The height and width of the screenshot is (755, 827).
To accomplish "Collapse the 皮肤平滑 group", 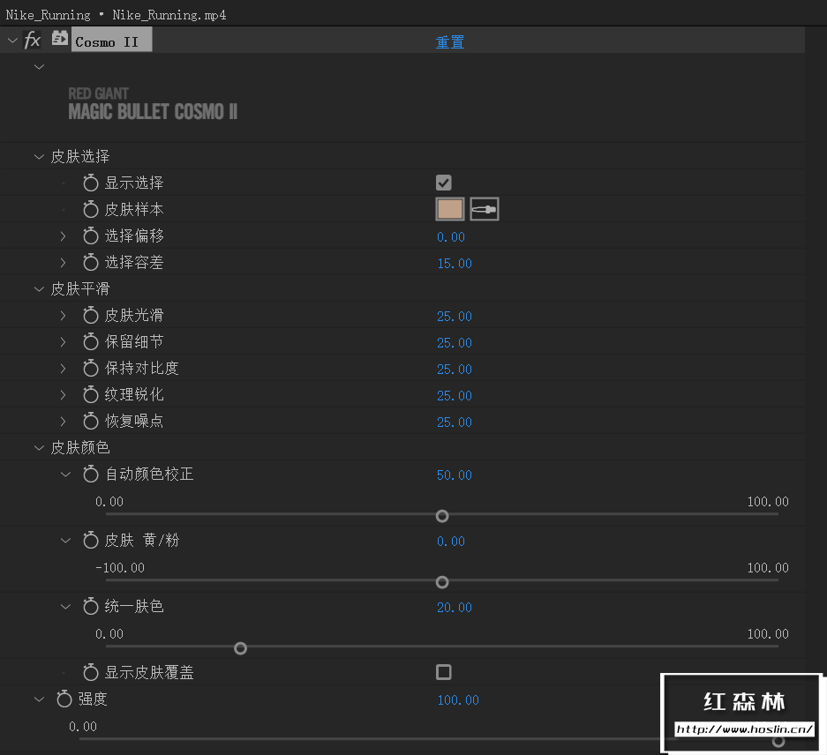I will click(39, 289).
